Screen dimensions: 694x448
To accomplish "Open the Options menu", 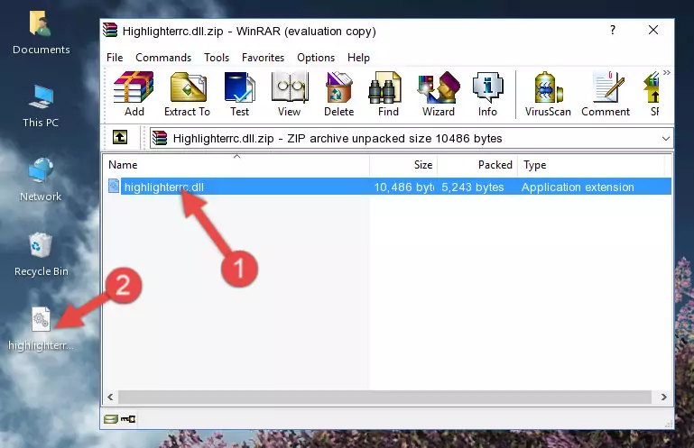I will click(316, 58).
